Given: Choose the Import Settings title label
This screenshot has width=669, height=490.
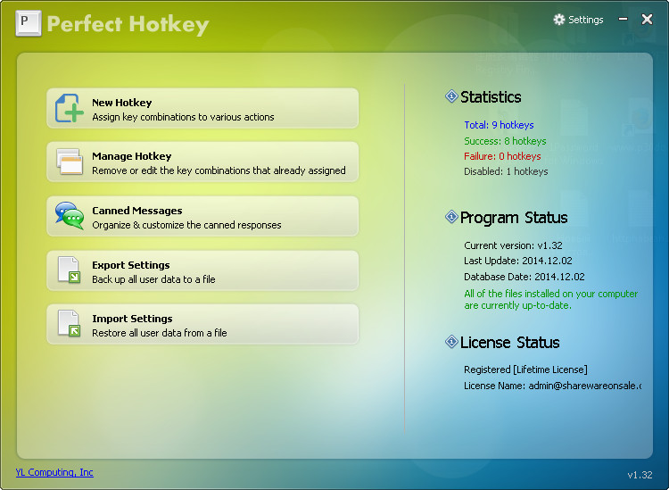Looking at the screenshot, I should pyautogui.click(x=132, y=319).
